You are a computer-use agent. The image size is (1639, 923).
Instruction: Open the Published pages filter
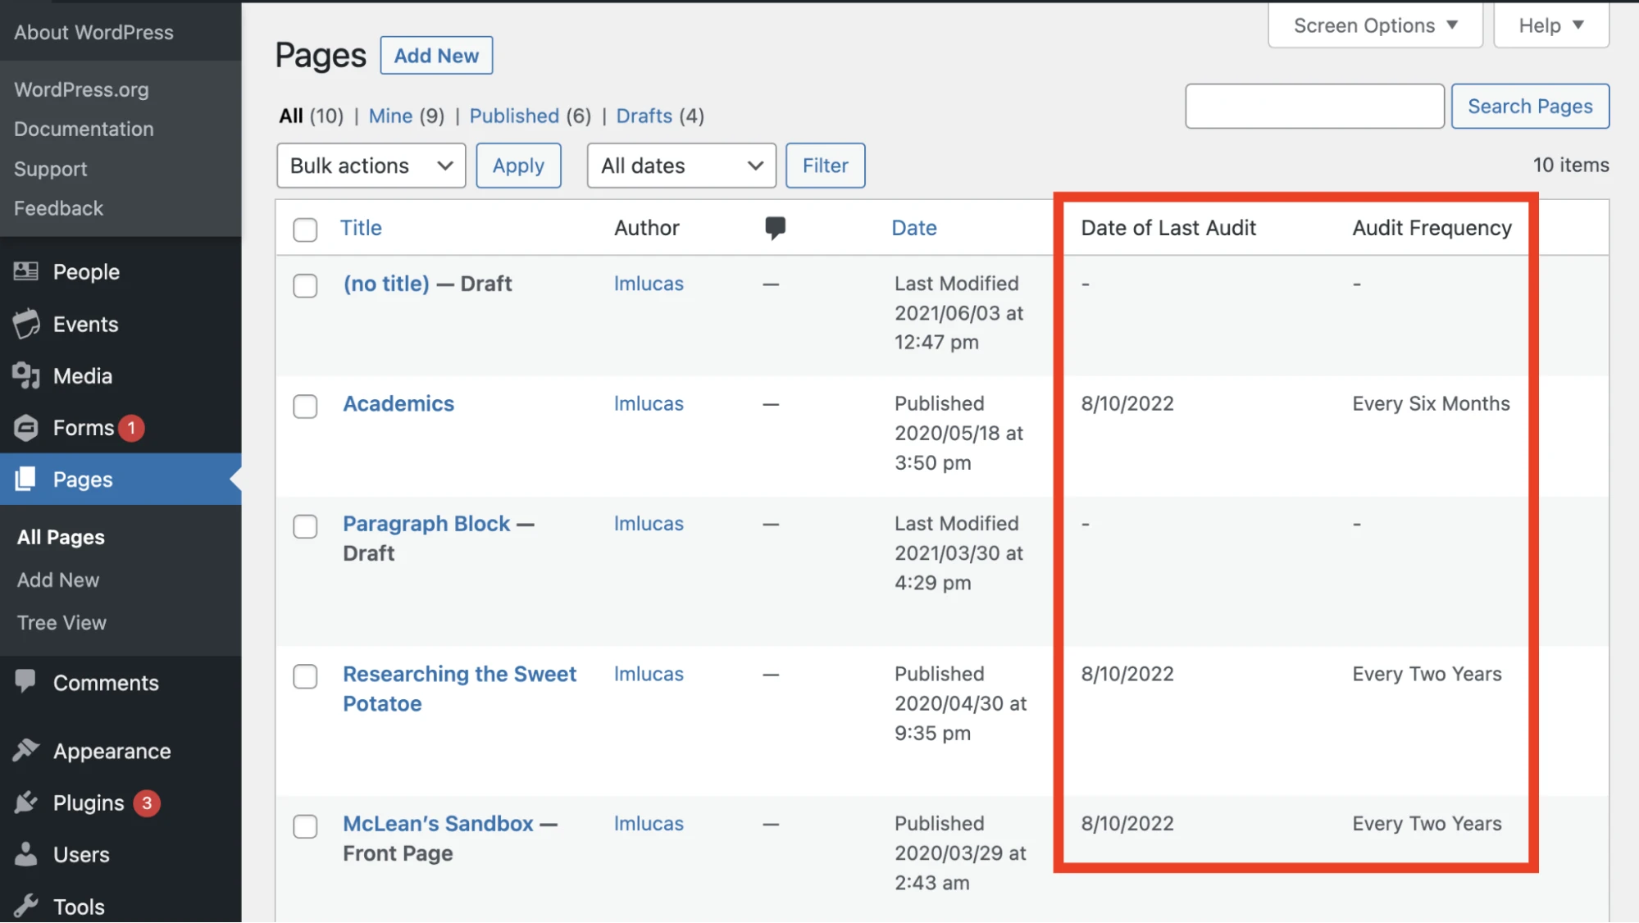[x=514, y=116]
